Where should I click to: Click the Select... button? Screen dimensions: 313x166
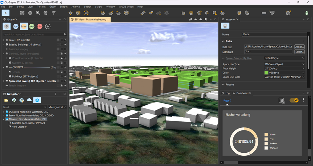coord(299,52)
